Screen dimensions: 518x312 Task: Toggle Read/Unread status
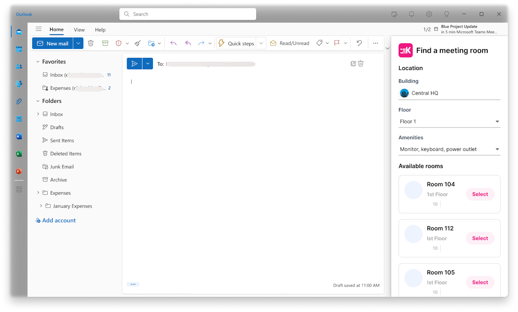click(290, 43)
